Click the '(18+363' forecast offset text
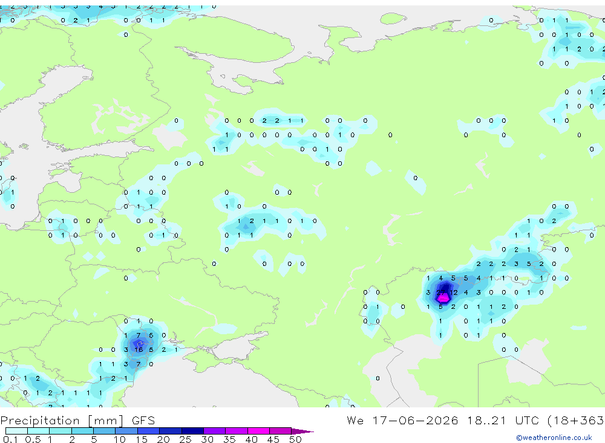 click(576, 420)
